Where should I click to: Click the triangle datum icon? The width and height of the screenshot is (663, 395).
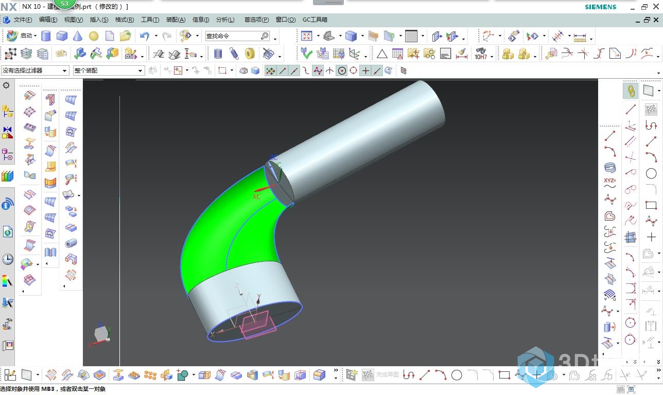(382, 53)
